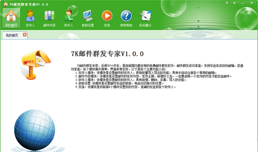Open the 收件人 recipient module
258x152 pixels.
tap(69, 18)
